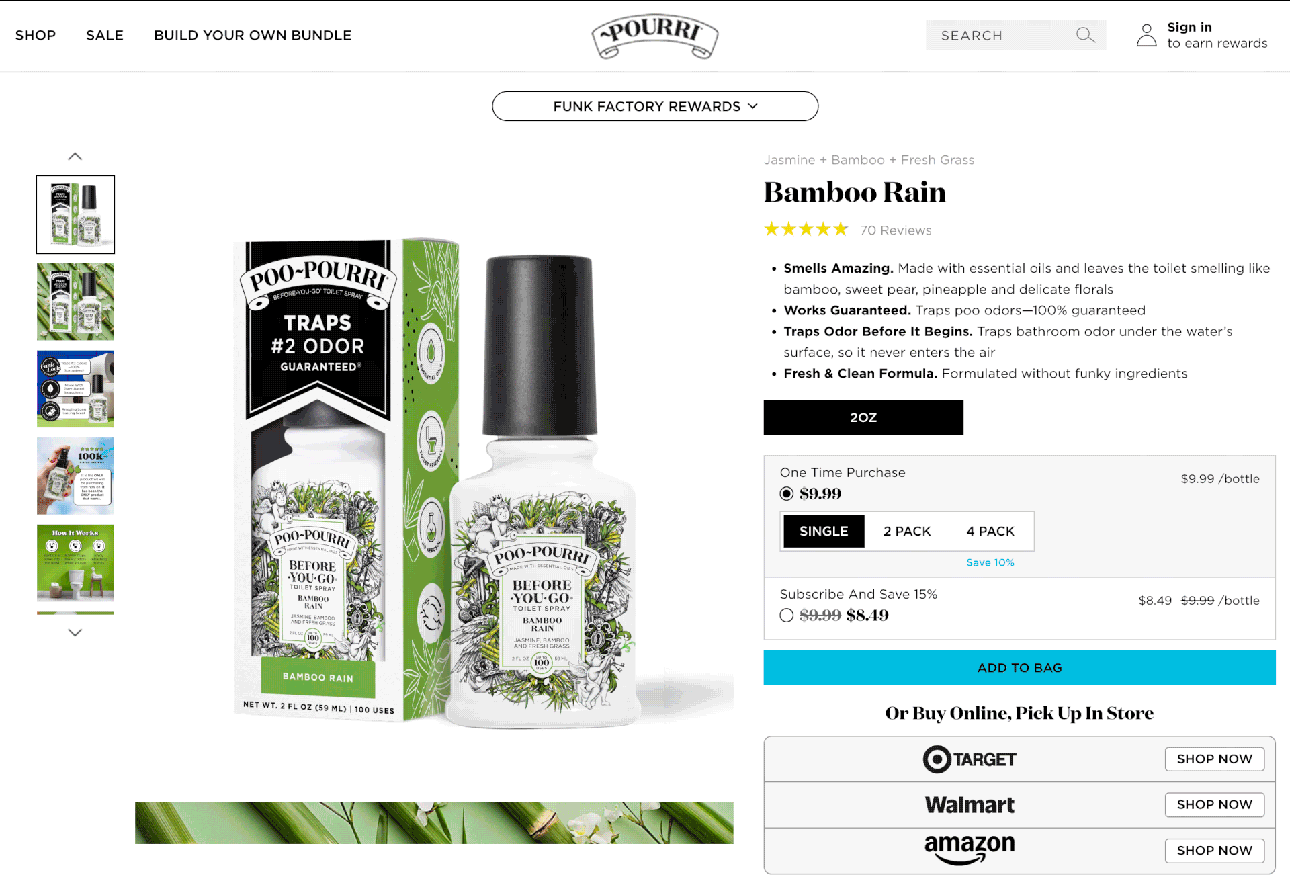1290x891 pixels.
Task: Click the Amazon logo
Action: coord(969,849)
